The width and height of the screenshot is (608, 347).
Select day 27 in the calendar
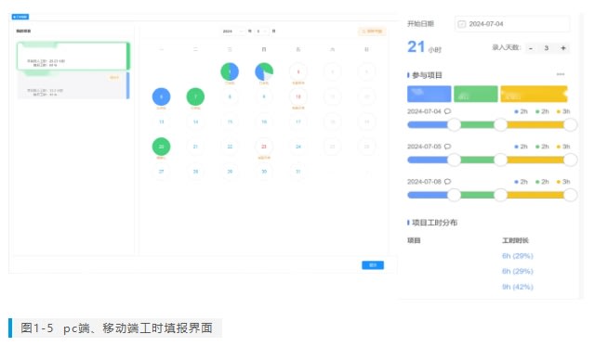(x=162, y=172)
